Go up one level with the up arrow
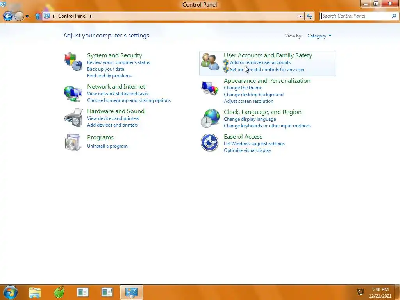The height and width of the screenshot is (300, 400). point(37,16)
